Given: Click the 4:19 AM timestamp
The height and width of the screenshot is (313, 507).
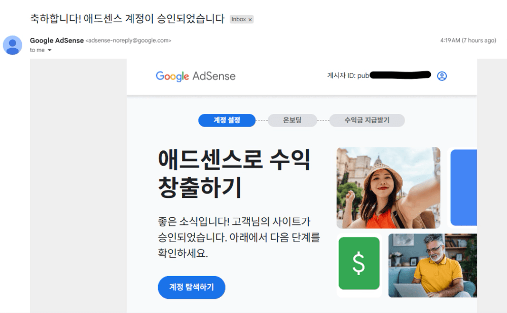Looking at the screenshot, I should [468, 41].
